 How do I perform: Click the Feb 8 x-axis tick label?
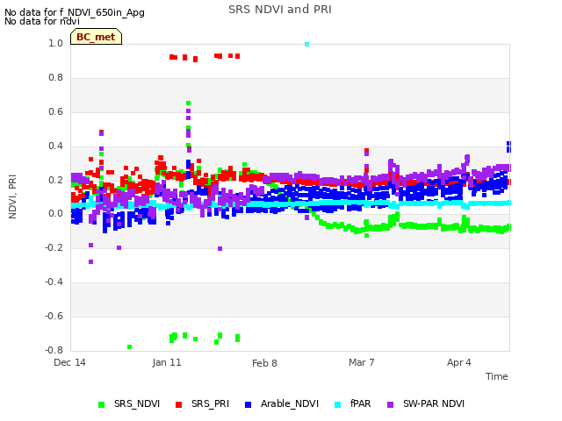click(x=264, y=363)
